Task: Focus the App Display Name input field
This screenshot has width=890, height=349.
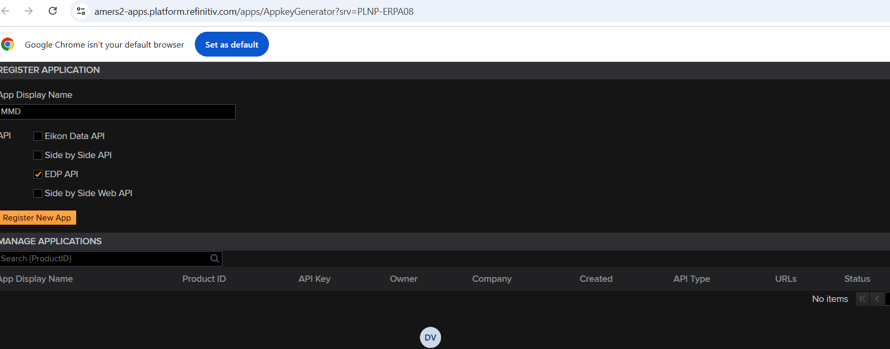Action: (118, 112)
